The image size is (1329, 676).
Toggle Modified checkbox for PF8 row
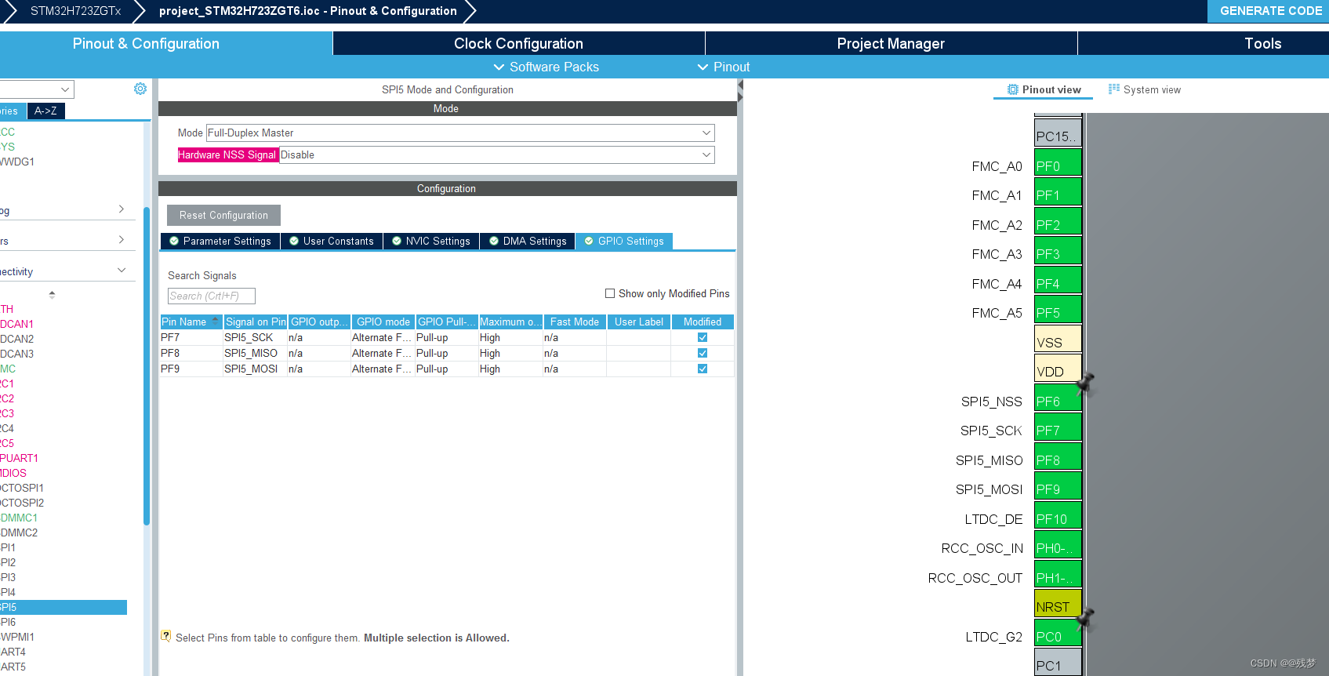point(703,353)
